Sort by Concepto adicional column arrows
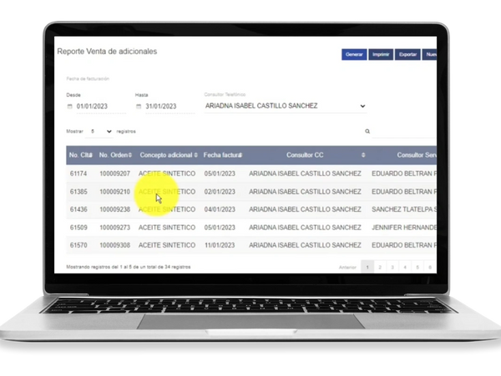 point(195,155)
